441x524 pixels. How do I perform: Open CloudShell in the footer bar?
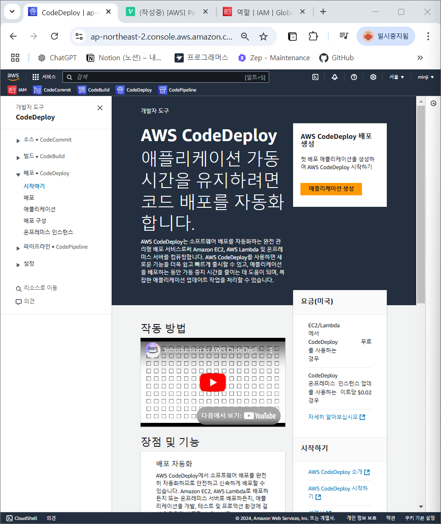[22, 518]
